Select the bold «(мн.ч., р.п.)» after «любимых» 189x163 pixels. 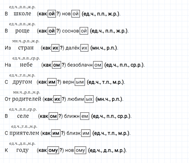point(109,99)
